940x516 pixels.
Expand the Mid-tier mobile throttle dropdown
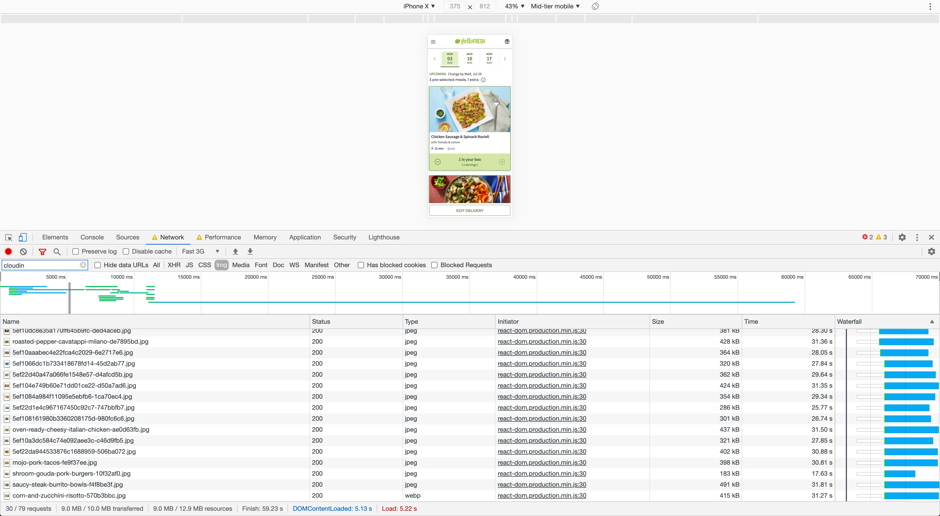click(x=555, y=6)
